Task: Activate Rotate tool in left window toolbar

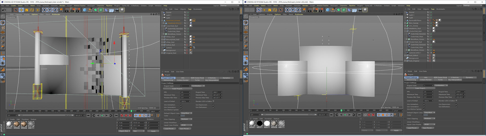Action: [32, 10]
